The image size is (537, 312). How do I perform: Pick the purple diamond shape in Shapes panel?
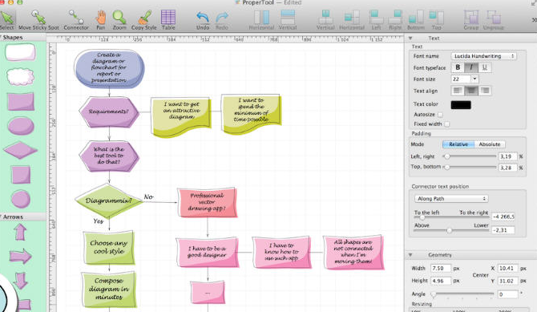(21, 150)
